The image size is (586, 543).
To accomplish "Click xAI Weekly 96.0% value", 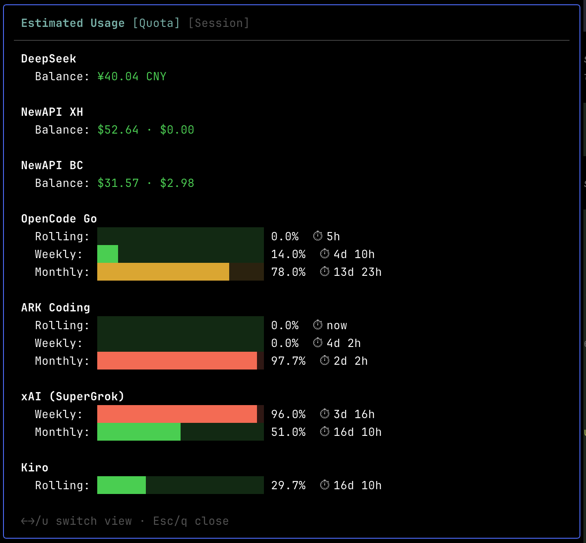I will click(288, 414).
